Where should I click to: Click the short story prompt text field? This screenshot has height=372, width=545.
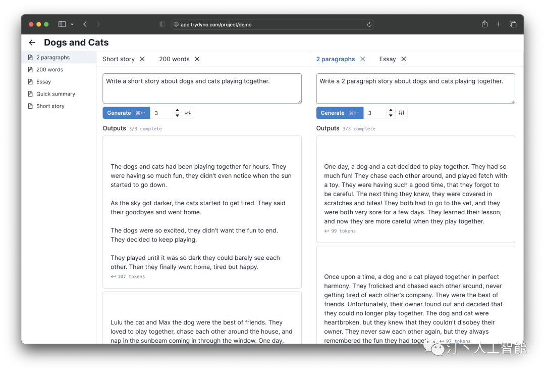pyautogui.click(x=202, y=88)
